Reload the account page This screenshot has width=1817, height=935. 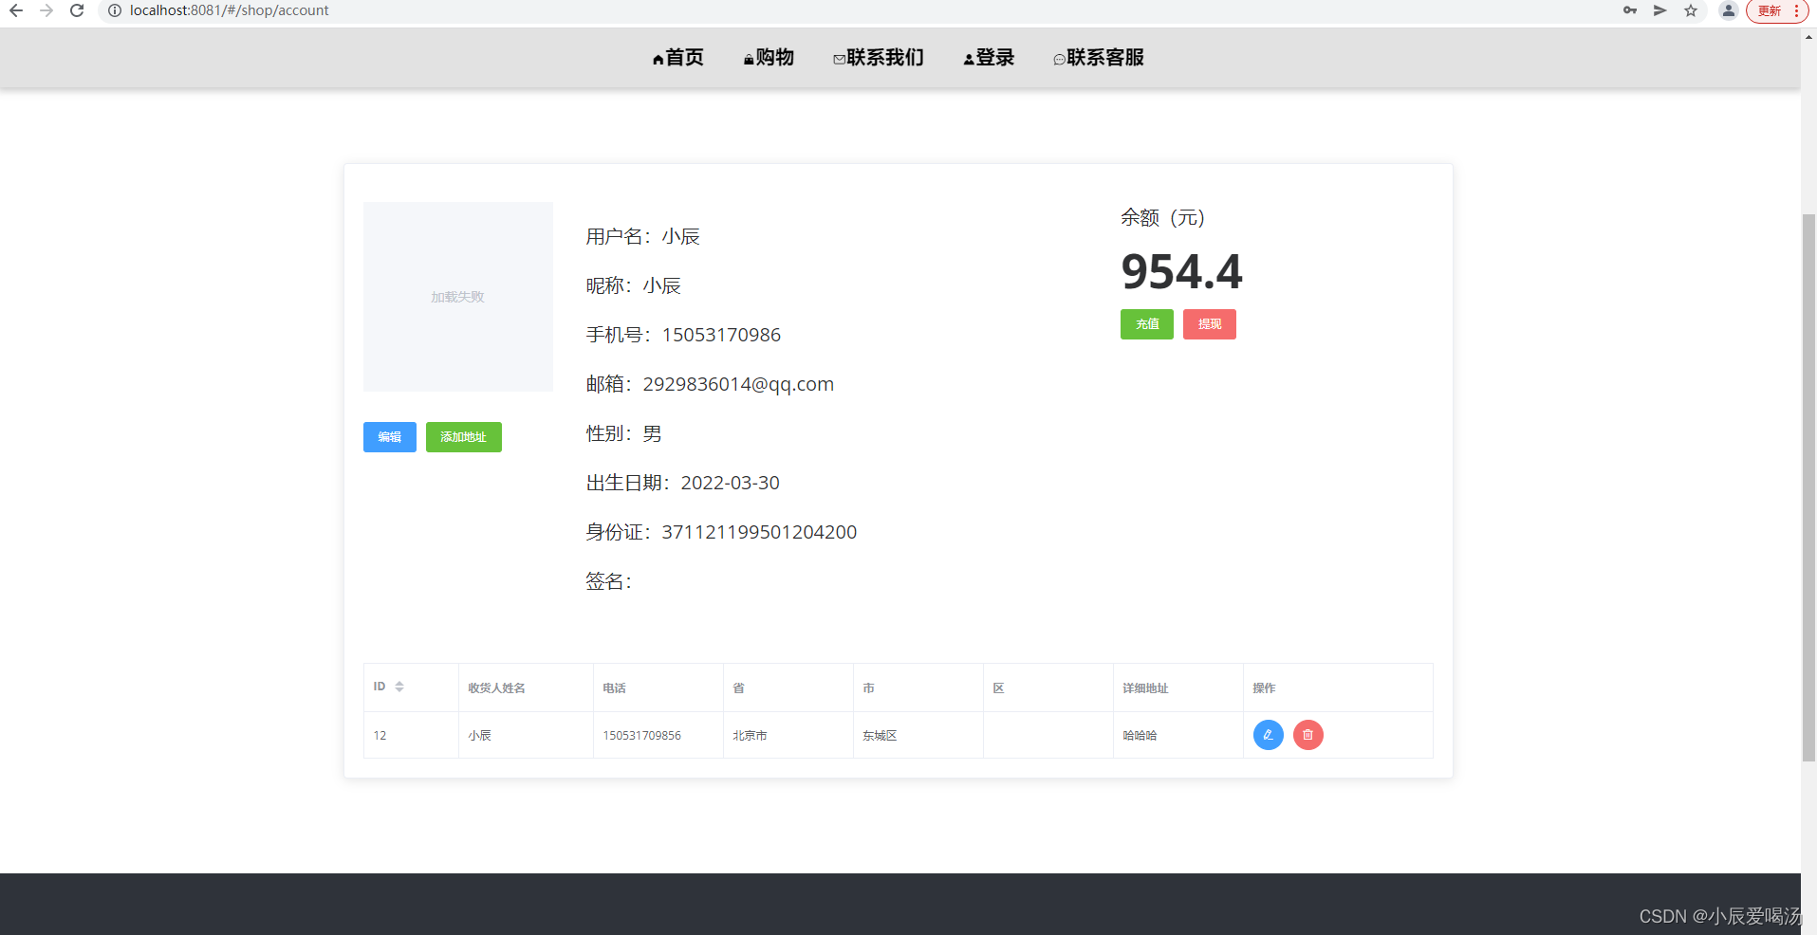[76, 10]
